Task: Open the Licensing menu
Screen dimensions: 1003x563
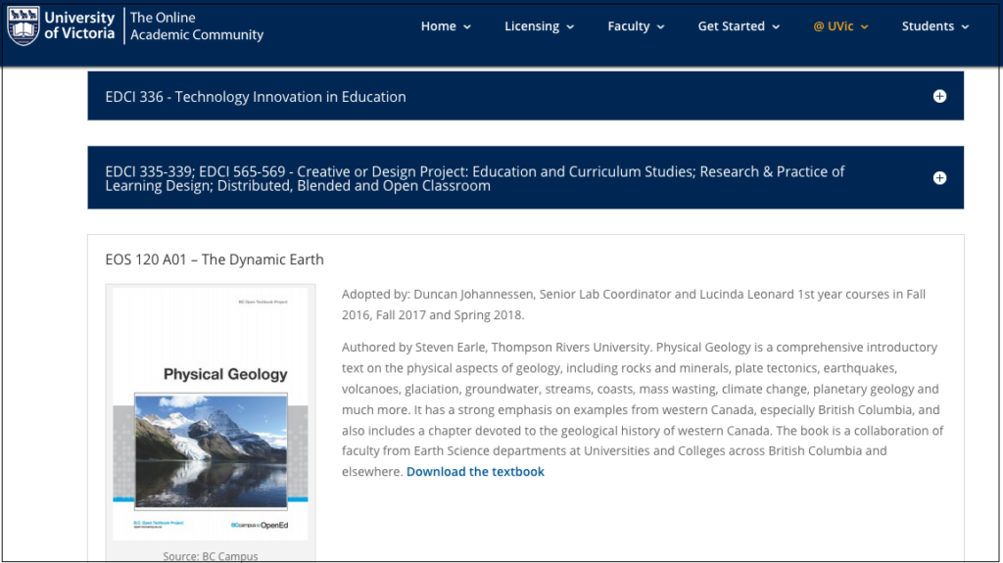Action: click(540, 26)
